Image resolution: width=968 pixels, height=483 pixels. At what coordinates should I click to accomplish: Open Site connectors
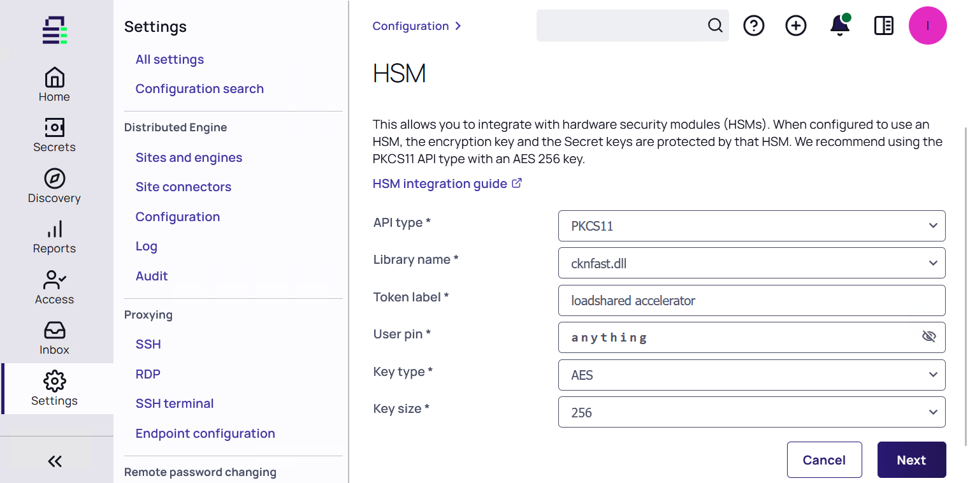[183, 187]
